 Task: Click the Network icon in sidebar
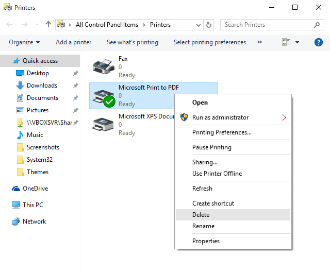pos(16,222)
